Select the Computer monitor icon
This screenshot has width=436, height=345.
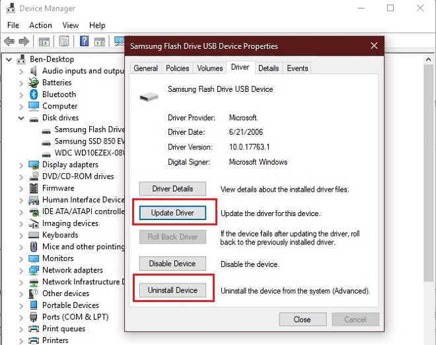pos(34,106)
